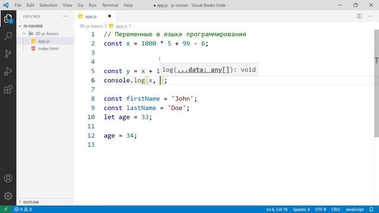This screenshot has height=213, width=379.
Task: Click the value 34 on line 12
Action: coord(130,135)
